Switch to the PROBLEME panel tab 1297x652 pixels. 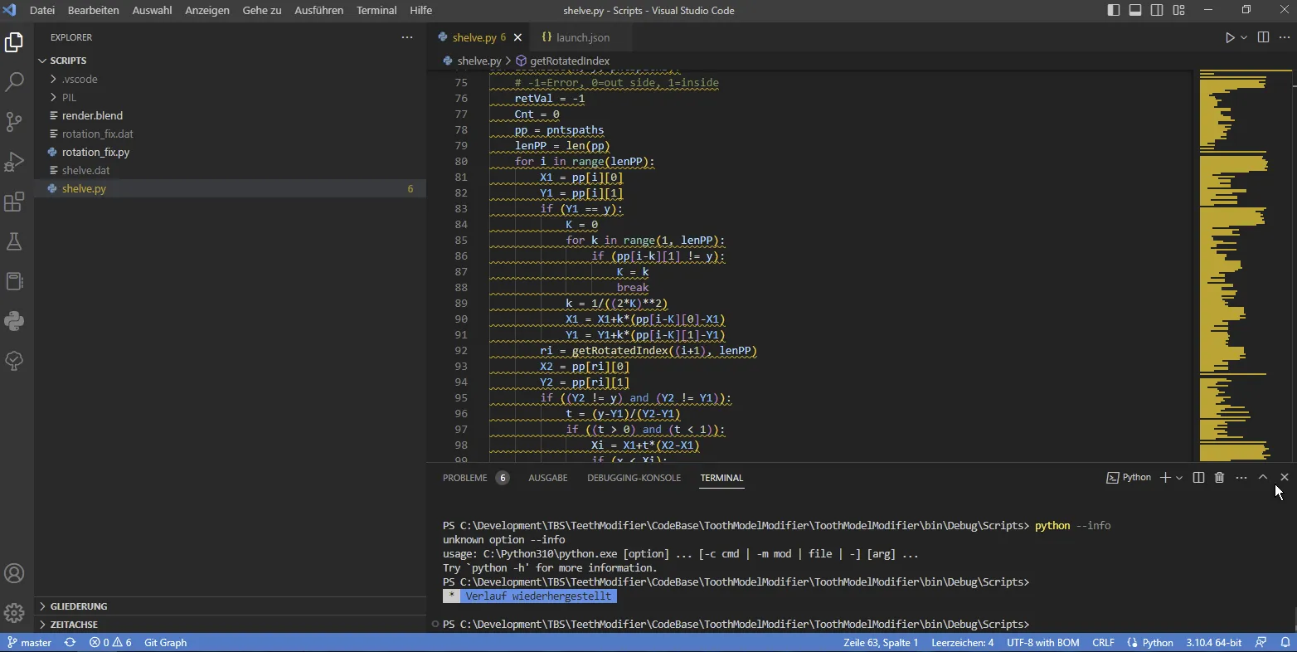coord(475,478)
